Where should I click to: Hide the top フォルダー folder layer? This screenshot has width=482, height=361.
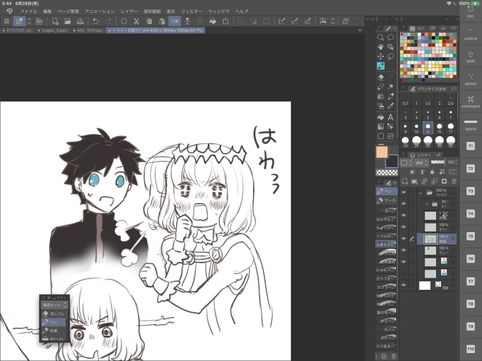point(404,192)
